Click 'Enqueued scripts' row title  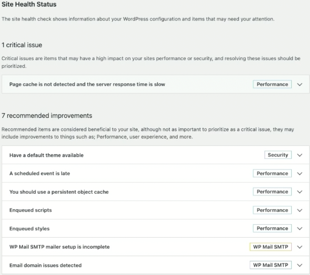31,210
